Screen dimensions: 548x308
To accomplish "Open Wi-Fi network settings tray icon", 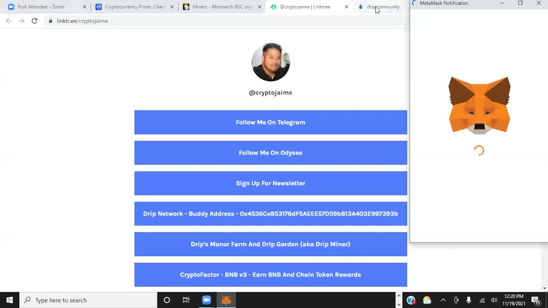I will 482,300.
